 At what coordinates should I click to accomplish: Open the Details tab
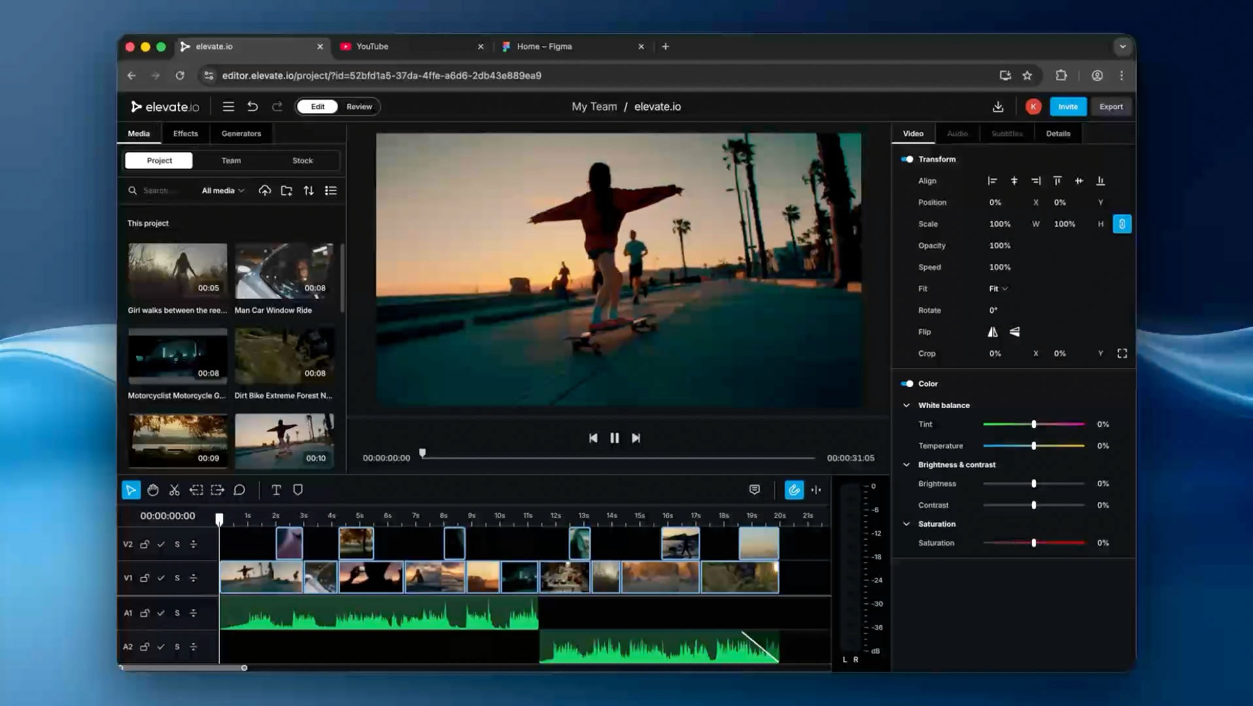click(1057, 133)
